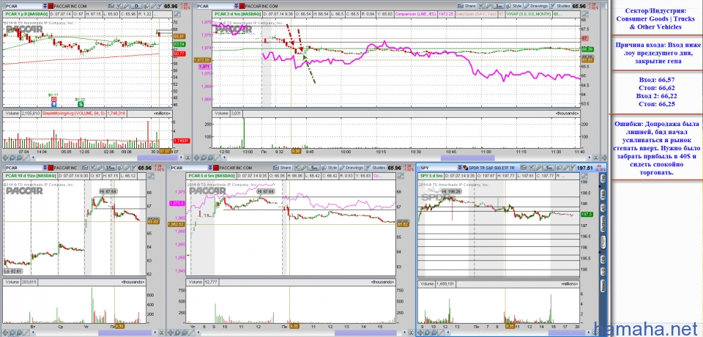Open the symbol dropdown in the bottom-left PCAR chart
Viewport: 703px width, 337px height.
[x=45, y=168]
